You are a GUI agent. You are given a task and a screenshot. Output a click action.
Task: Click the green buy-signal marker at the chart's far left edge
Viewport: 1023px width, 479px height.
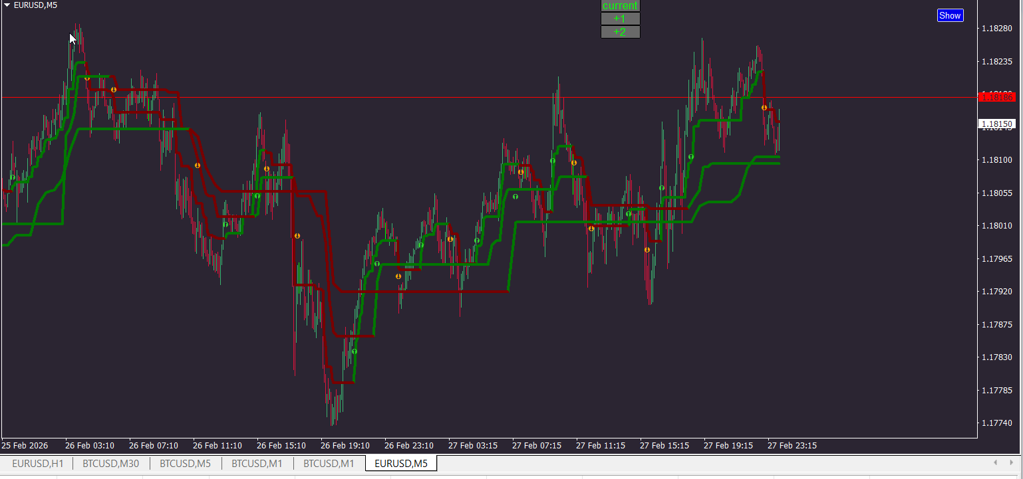13,177
